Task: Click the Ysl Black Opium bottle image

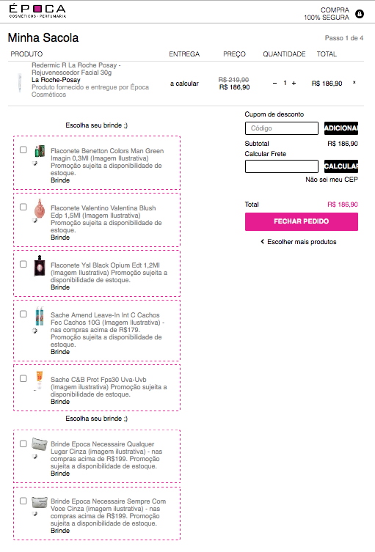Action: pyautogui.click(x=40, y=266)
